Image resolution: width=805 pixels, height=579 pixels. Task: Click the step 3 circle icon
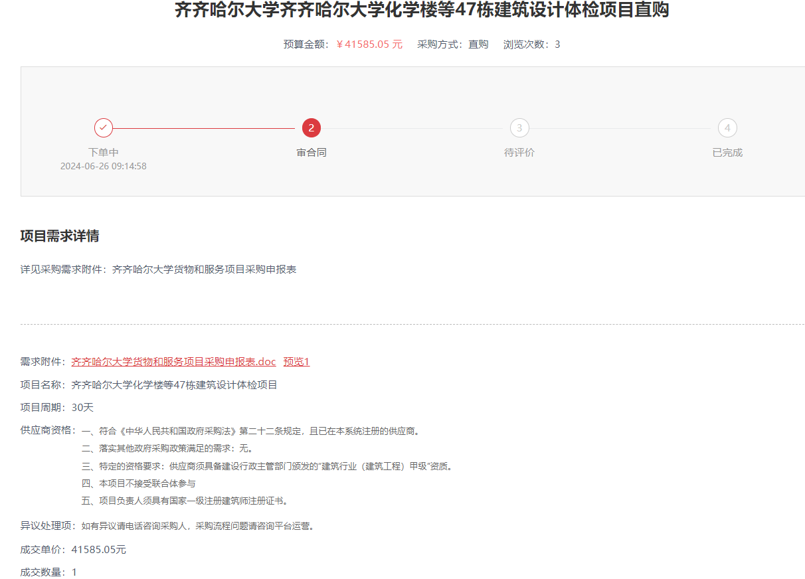tap(519, 127)
